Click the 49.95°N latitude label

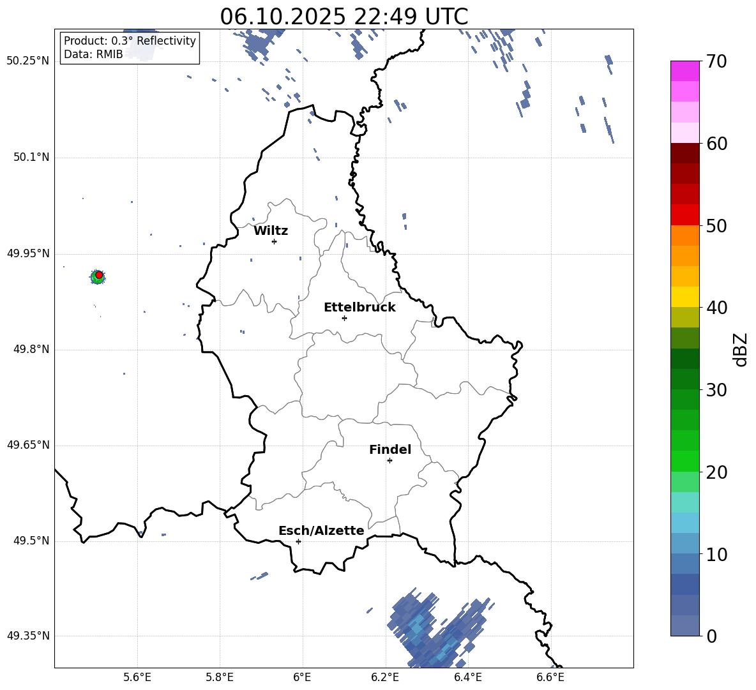[27, 253]
